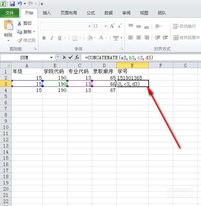Screen dimensions: 201x206
Task: Click the Middle Align icon
Action: (x=139, y=26)
